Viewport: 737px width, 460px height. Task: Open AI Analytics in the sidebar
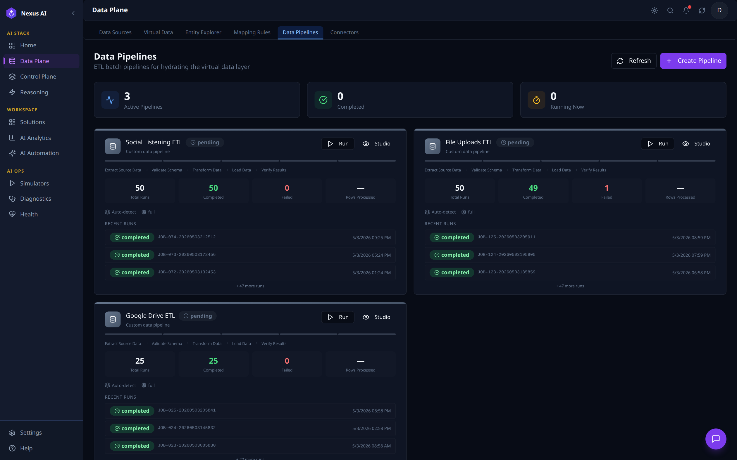[x=42, y=138]
